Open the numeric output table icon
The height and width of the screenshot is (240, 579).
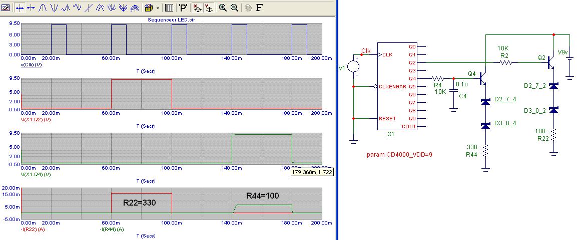(x=169, y=7)
